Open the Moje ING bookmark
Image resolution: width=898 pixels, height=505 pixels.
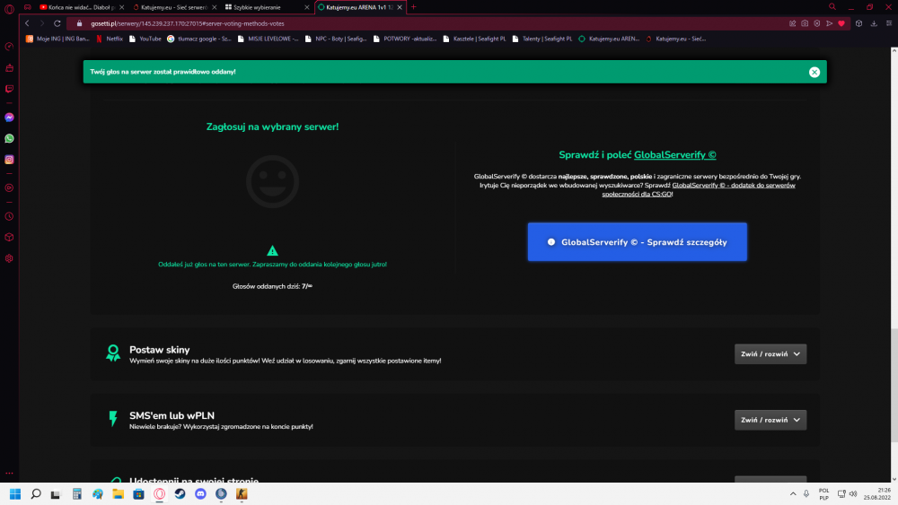[x=57, y=39]
